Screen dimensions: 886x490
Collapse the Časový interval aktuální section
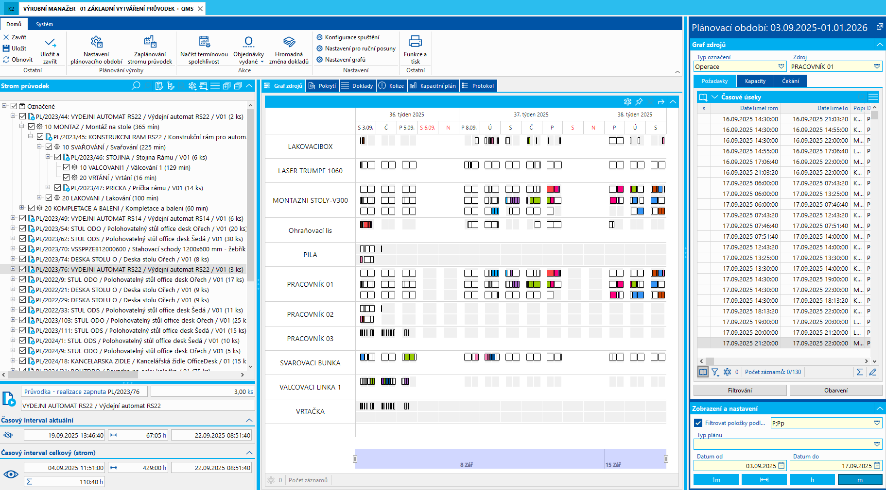(249, 420)
